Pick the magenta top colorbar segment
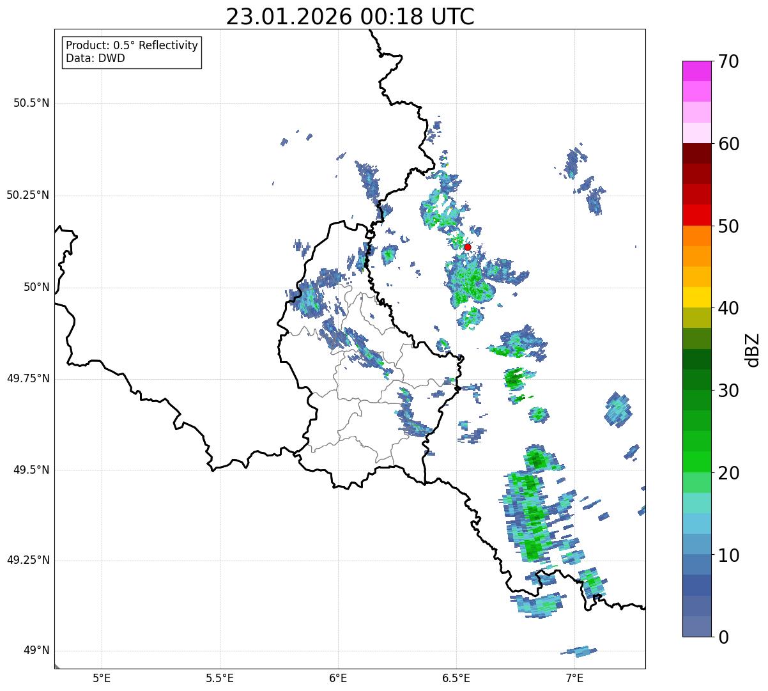This screenshot has height=691, width=768. click(x=697, y=71)
